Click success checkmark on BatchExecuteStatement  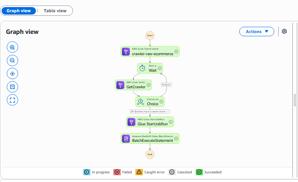(176, 139)
